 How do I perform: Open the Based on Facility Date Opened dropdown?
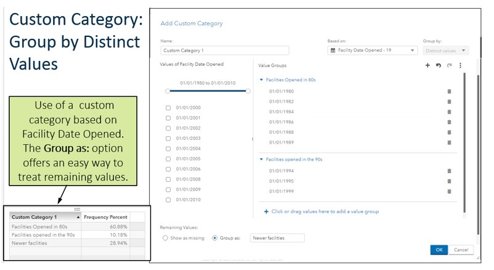click(x=373, y=51)
